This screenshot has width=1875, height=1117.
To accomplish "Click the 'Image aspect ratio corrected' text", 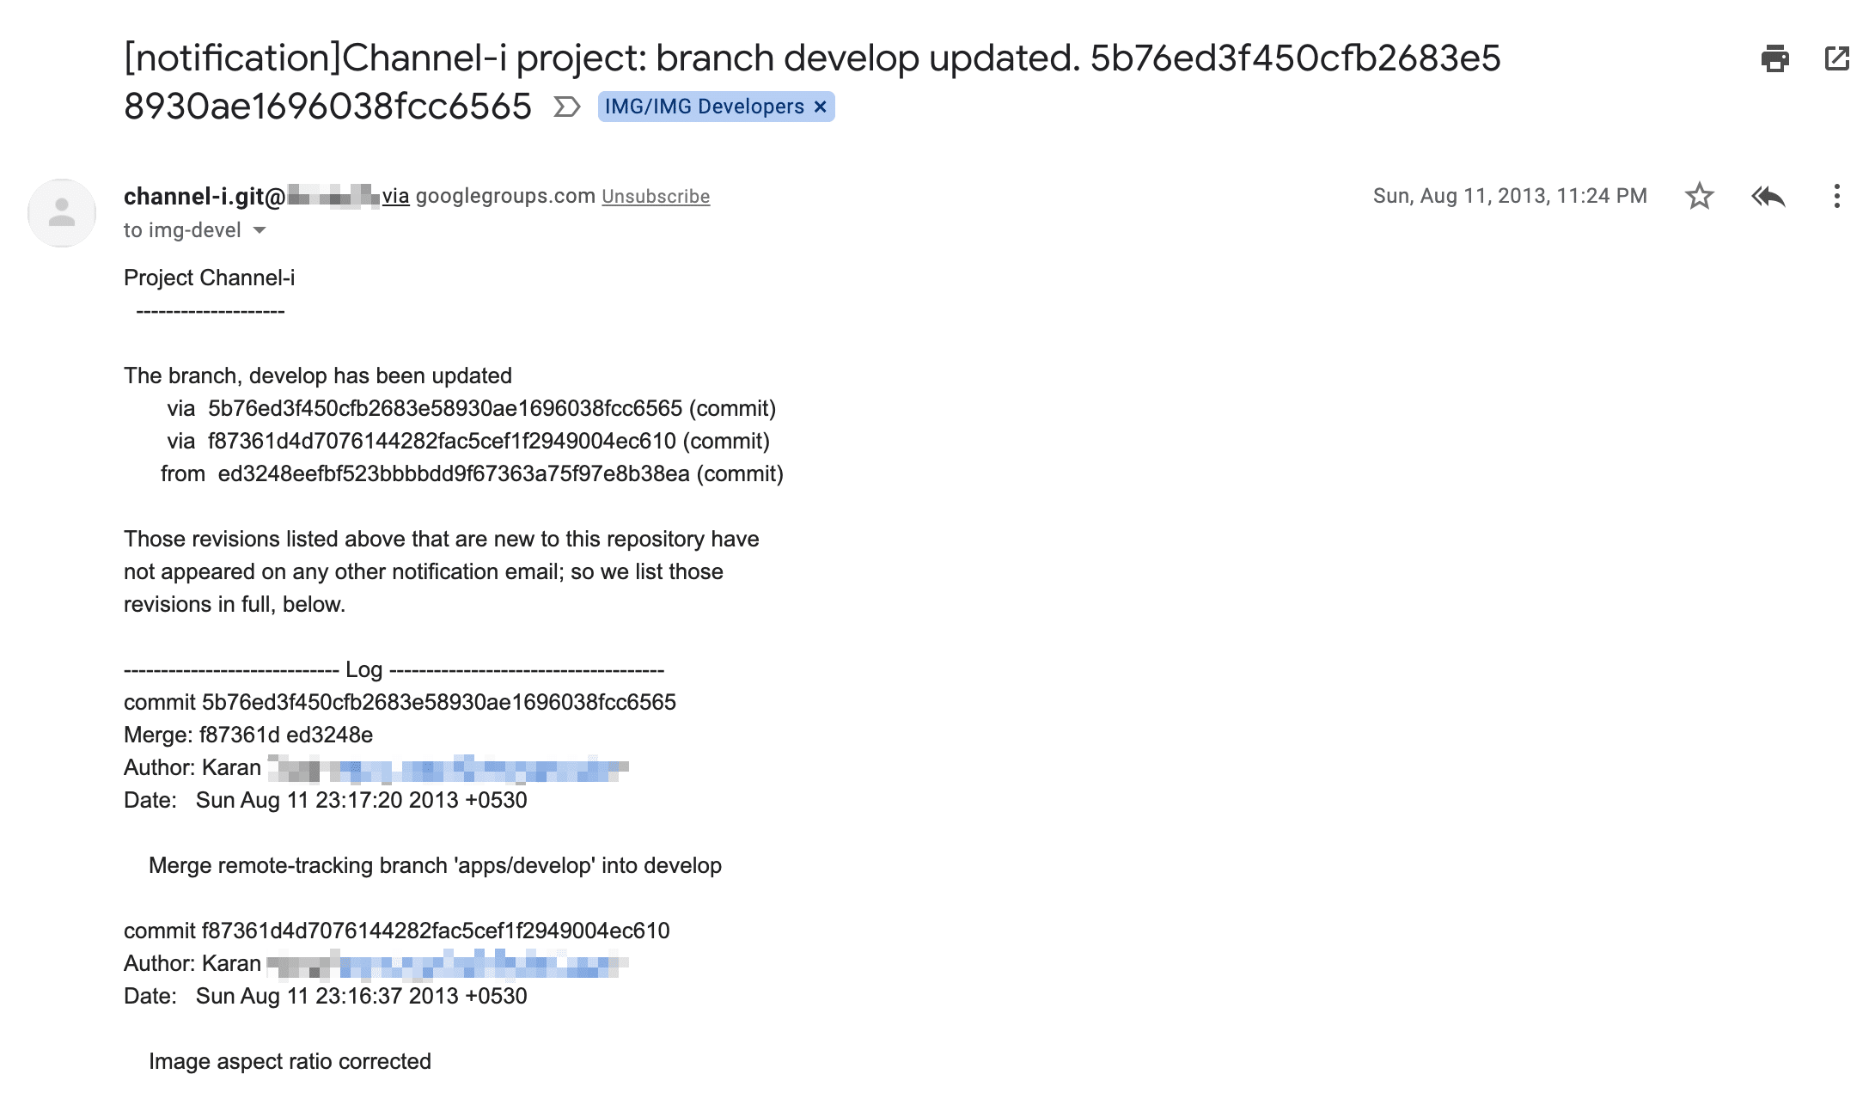I will 290,1061.
